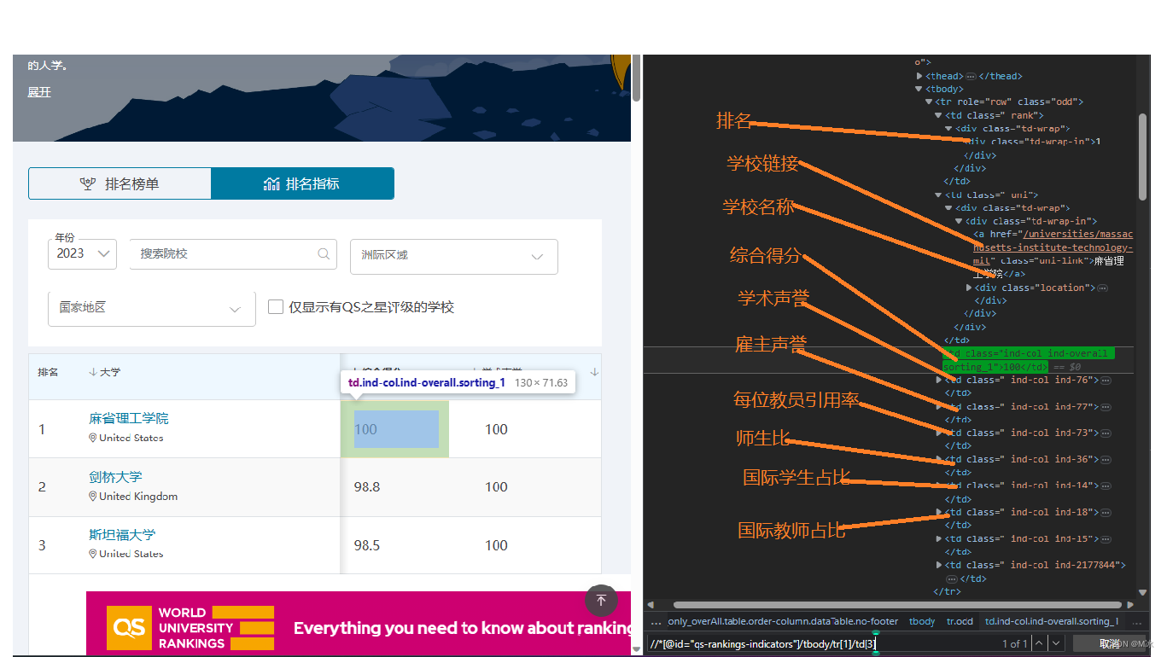Click the ellipsis after td ind-18
1167x657 pixels.
click(x=1106, y=512)
